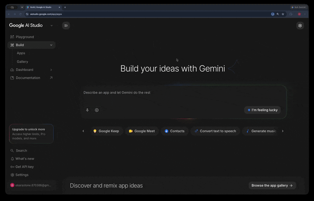Select the Convert text to speech chip
The image size is (314, 201).
pos(215,131)
